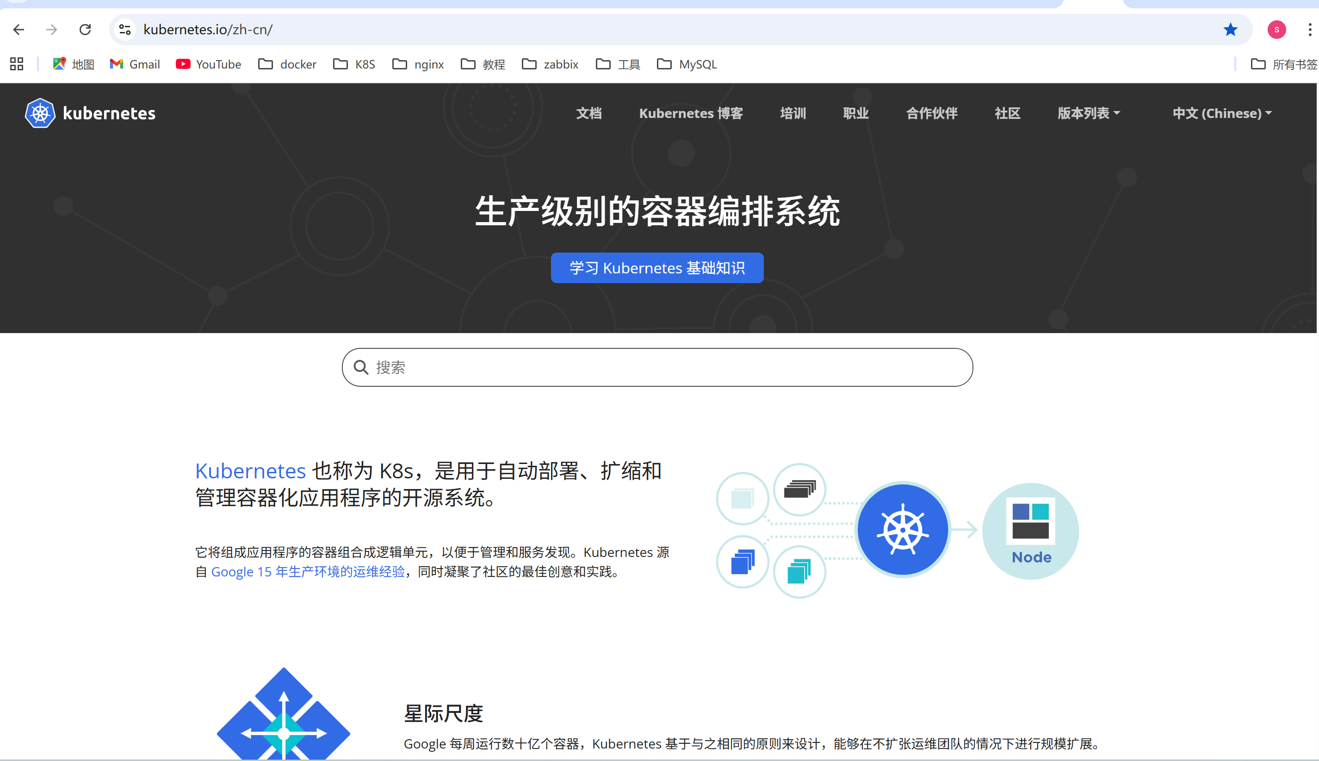
Task: Click the large Kubernetes helm wheel graphic
Action: click(x=903, y=530)
